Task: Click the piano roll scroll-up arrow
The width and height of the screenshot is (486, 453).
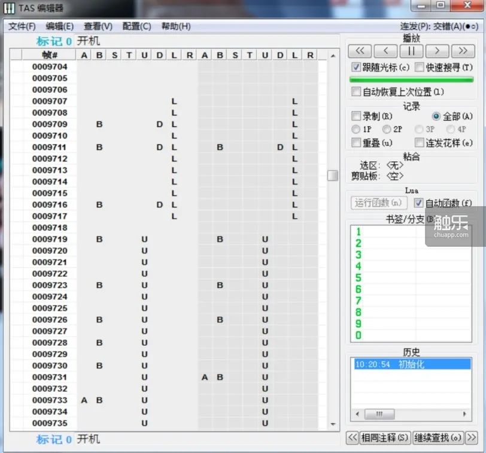Action: (333, 56)
